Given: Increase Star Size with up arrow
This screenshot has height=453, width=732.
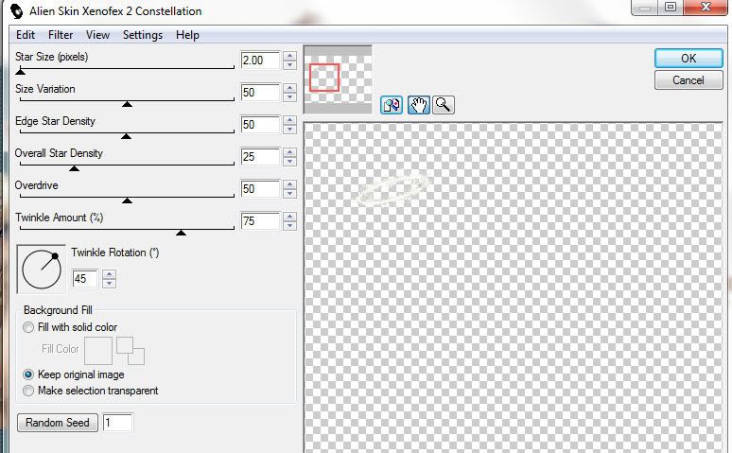Looking at the screenshot, I should [x=290, y=56].
